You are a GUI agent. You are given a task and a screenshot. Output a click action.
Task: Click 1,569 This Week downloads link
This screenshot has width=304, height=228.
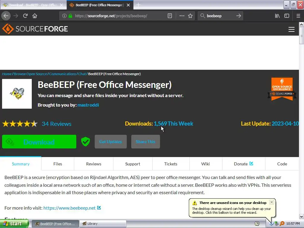click(173, 124)
